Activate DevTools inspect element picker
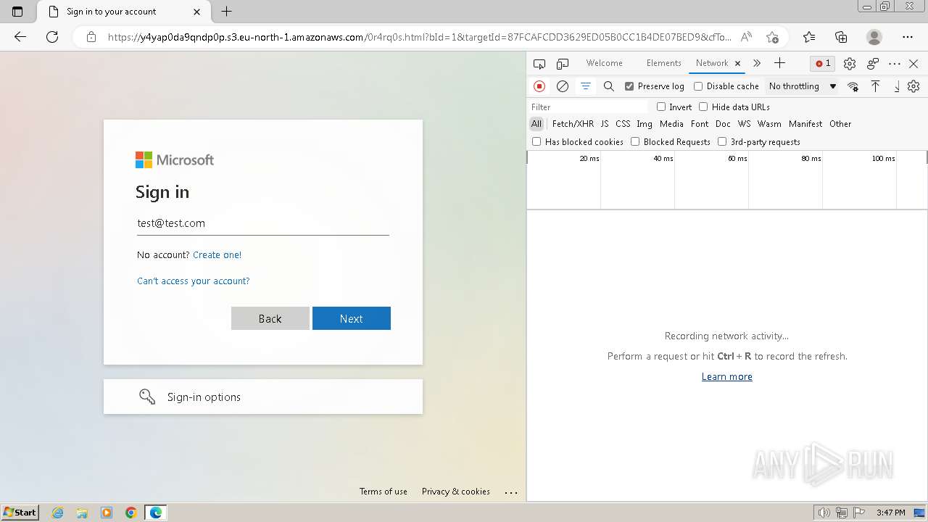The image size is (928, 522). point(539,64)
